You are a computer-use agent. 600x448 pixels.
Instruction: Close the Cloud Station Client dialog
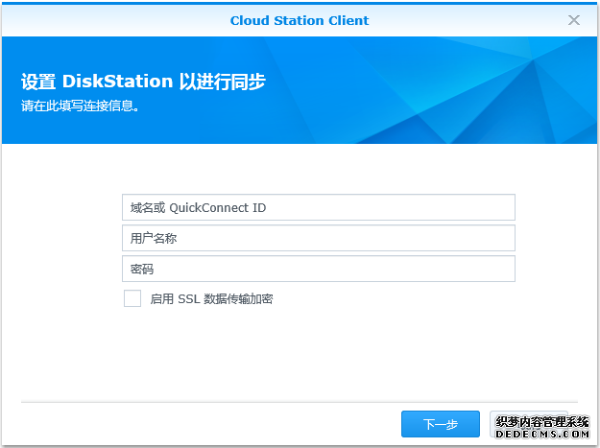pos(573,20)
